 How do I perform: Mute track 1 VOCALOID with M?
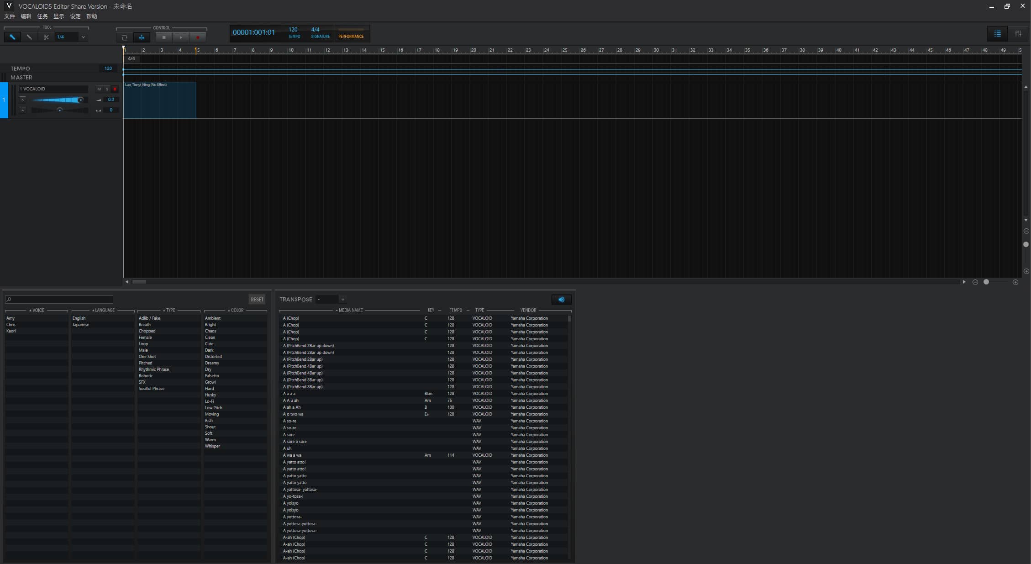(x=99, y=89)
